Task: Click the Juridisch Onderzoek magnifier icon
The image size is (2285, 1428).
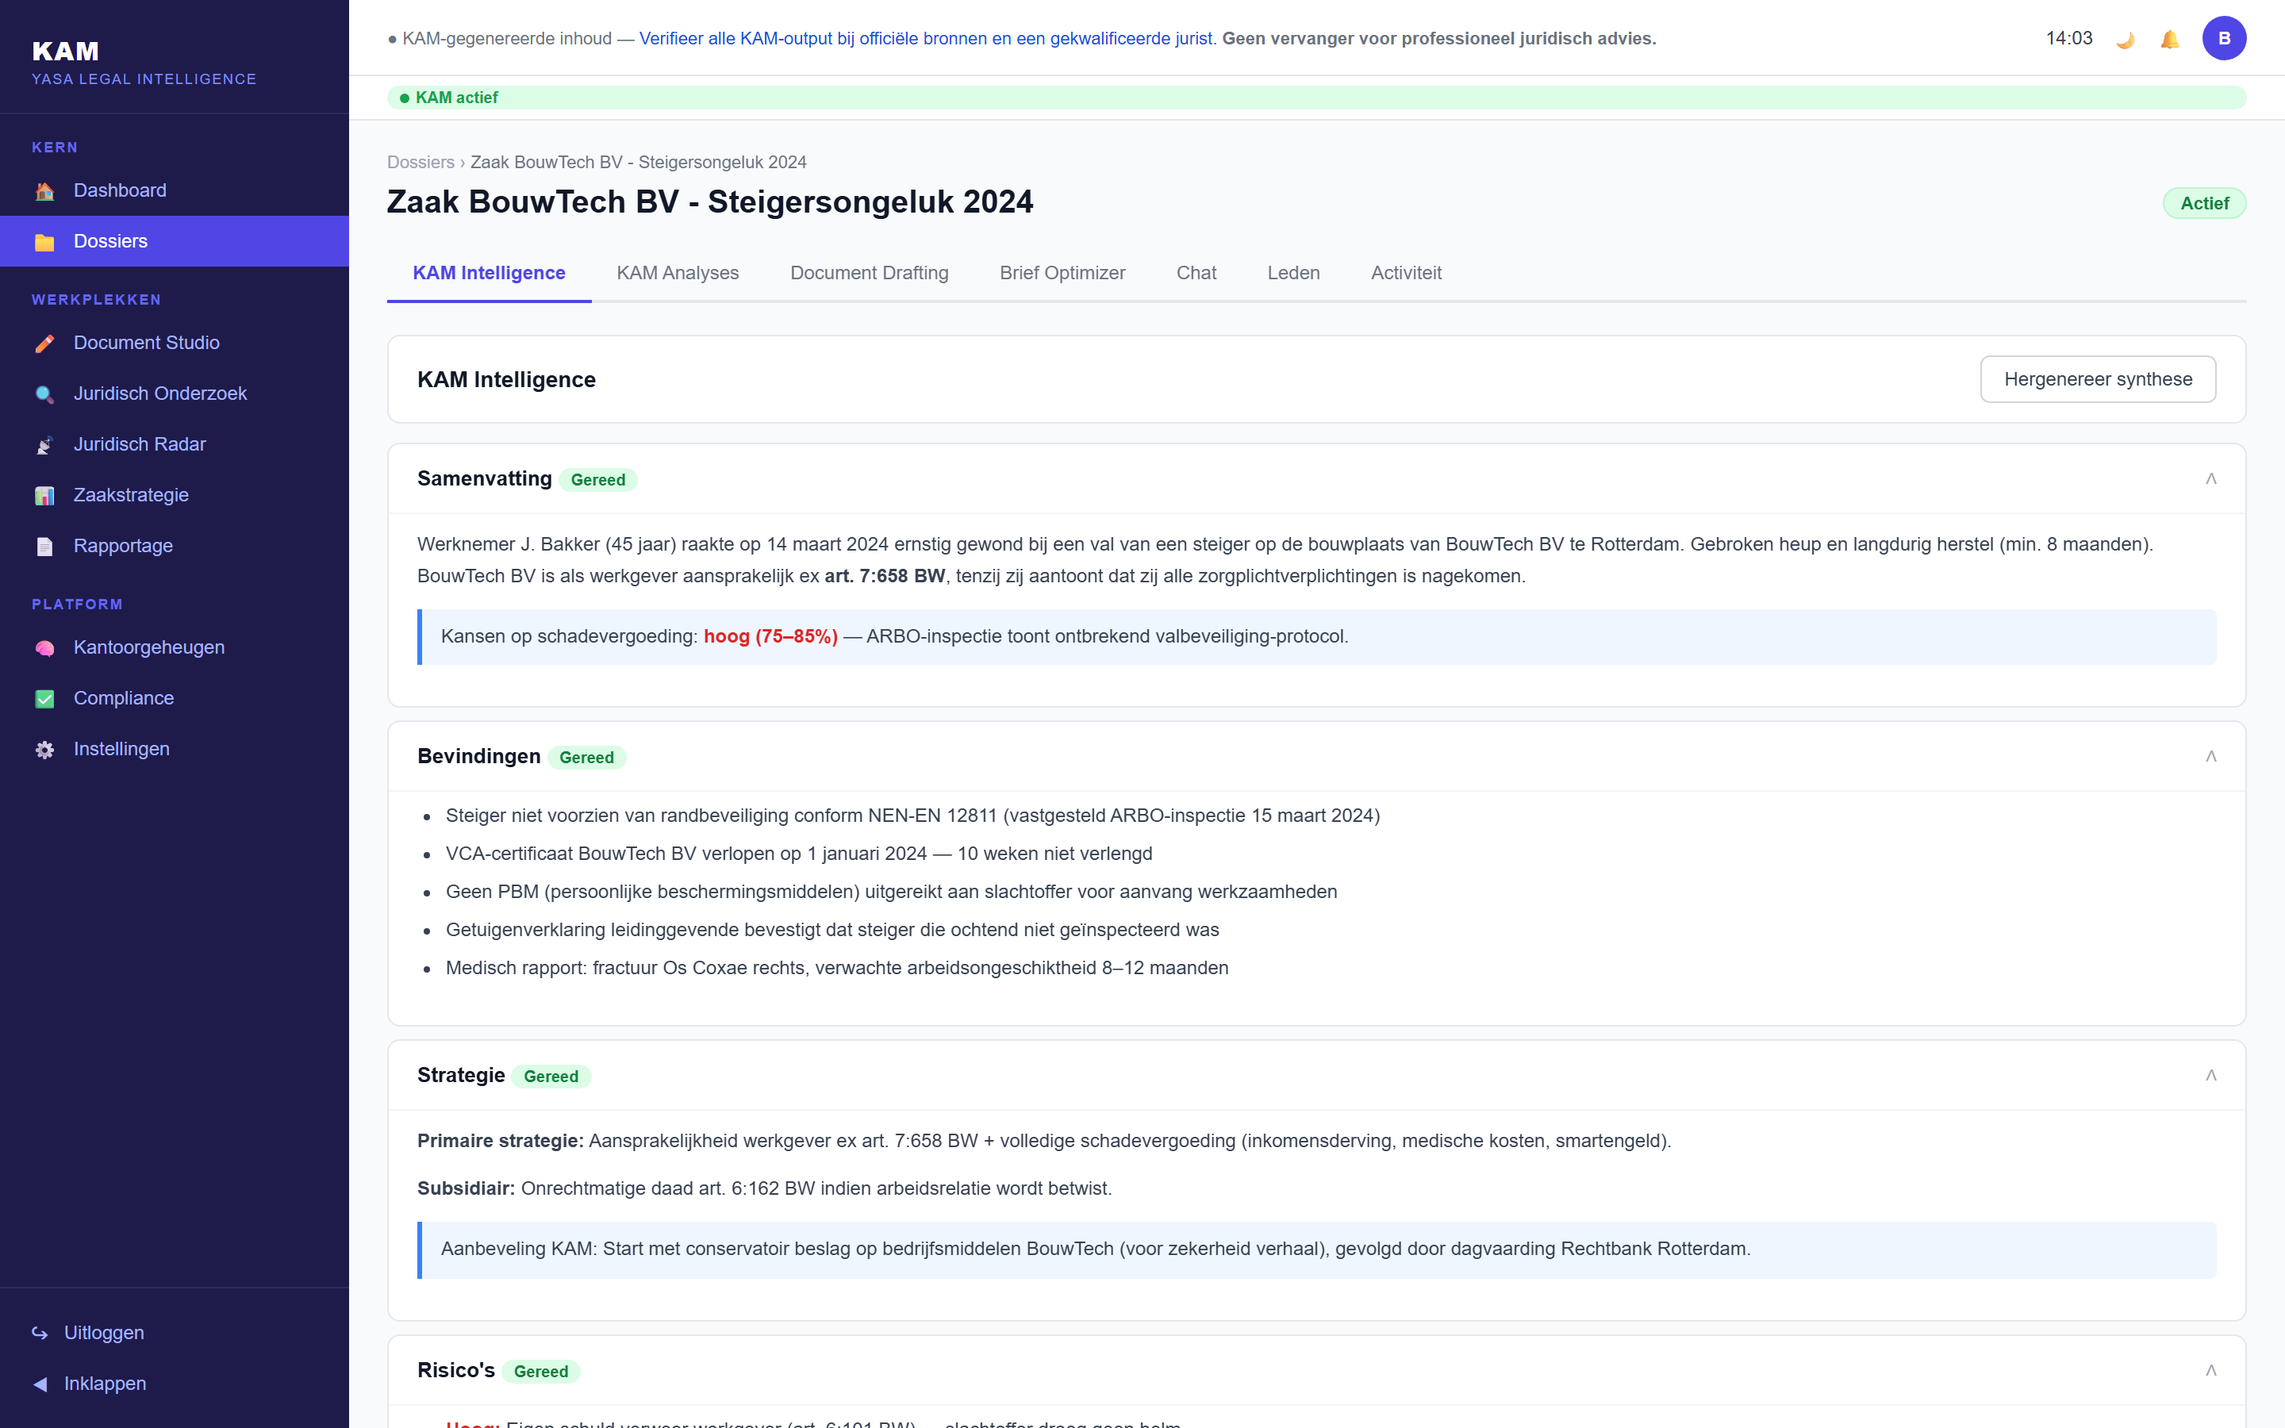Action: click(x=44, y=393)
